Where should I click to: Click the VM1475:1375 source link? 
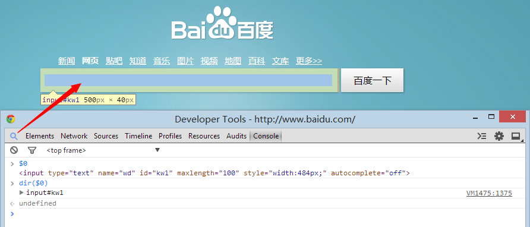pos(489,193)
